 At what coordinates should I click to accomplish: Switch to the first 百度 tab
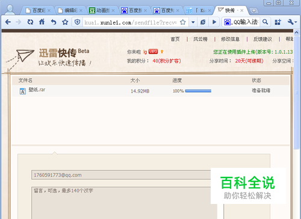[38, 10]
